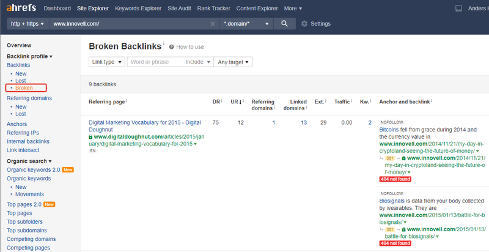Click the Ahrefs logo
Viewport: 489px width, 252px height.
tap(21, 8)
